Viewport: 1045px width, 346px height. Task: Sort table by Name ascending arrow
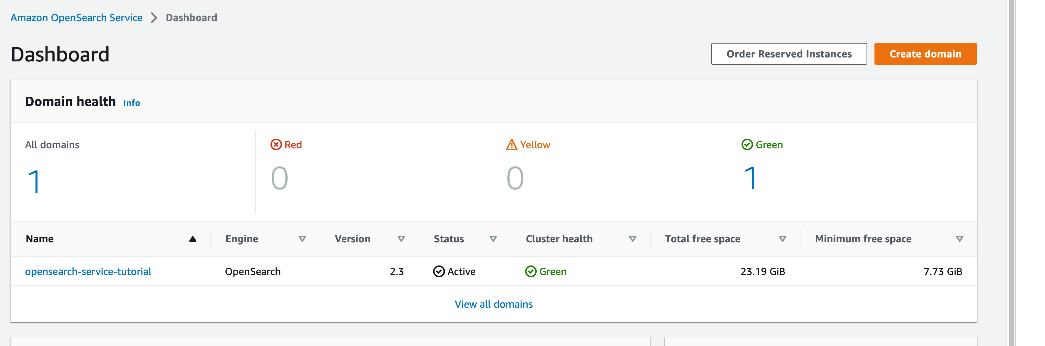193,239
